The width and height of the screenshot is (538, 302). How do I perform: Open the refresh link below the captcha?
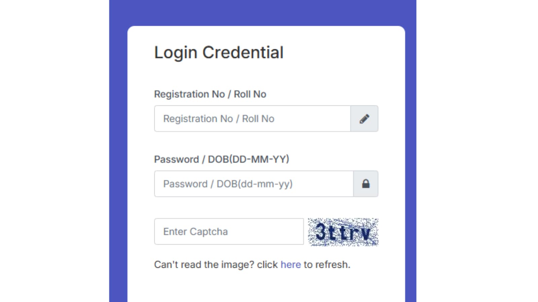click(290, 265)
